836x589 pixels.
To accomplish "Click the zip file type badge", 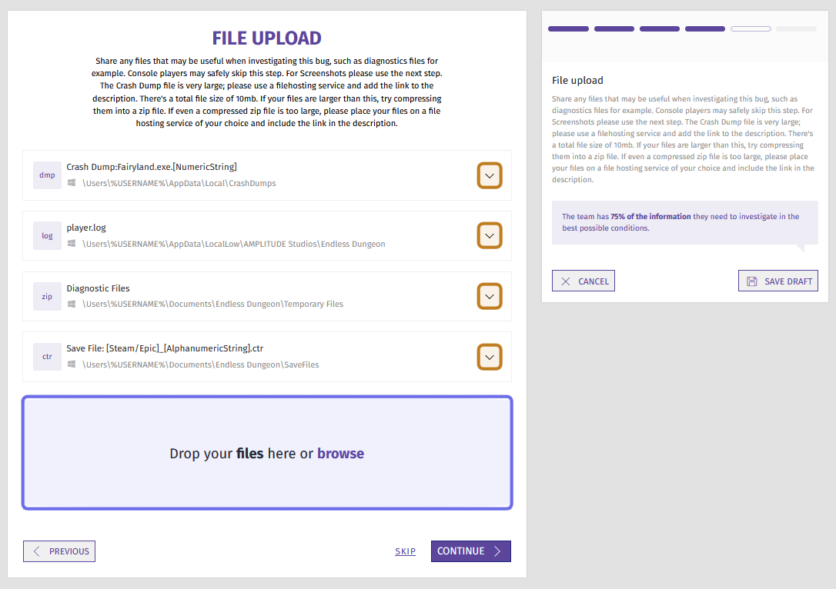I will 47,296.
